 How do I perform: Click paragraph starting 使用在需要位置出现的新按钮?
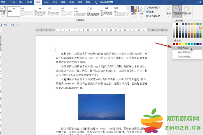(x=101, y=131)
